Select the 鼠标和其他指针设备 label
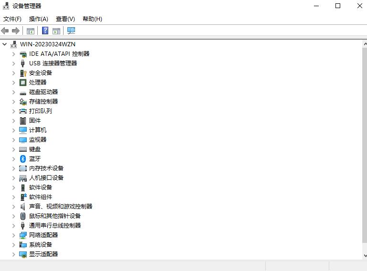This screenshot has width=367, height=271. 55,216
